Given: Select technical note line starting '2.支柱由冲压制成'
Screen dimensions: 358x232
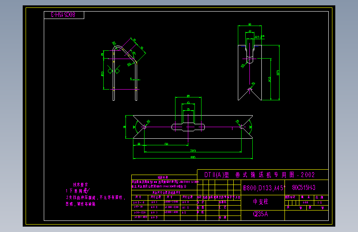Looking at the screenshot, I should coord(96,197).
